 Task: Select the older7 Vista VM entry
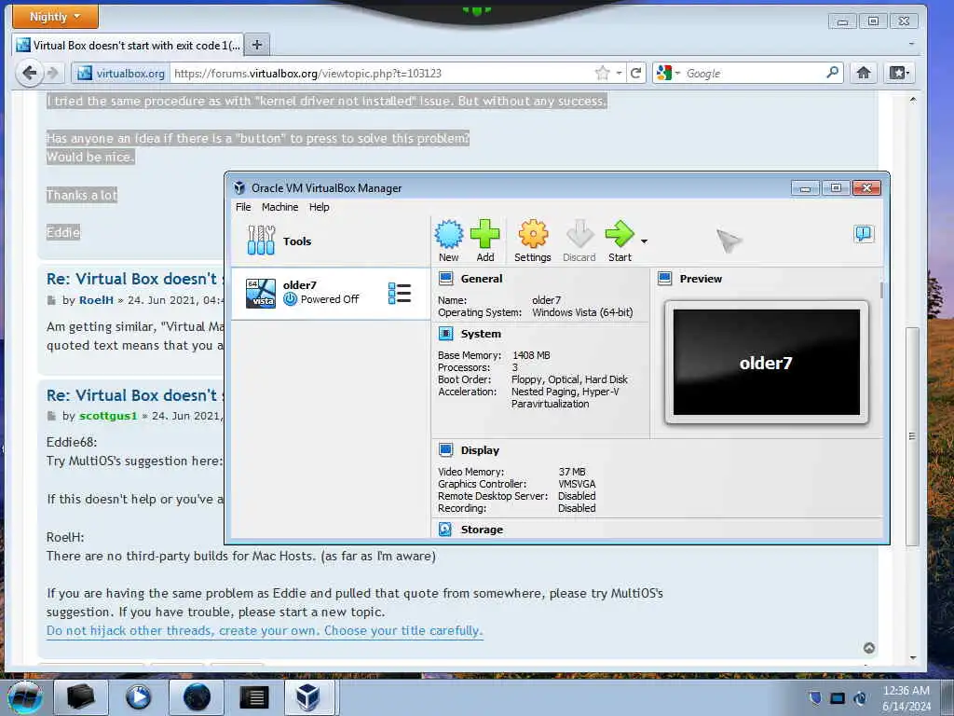pyautogui.click(x=331, y=294)
